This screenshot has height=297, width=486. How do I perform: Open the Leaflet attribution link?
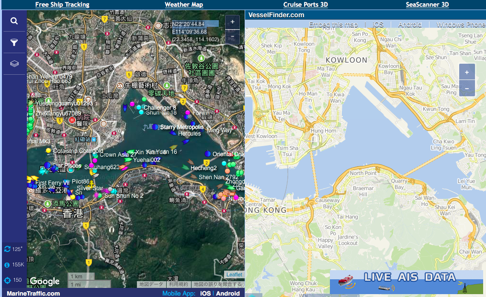234,274
